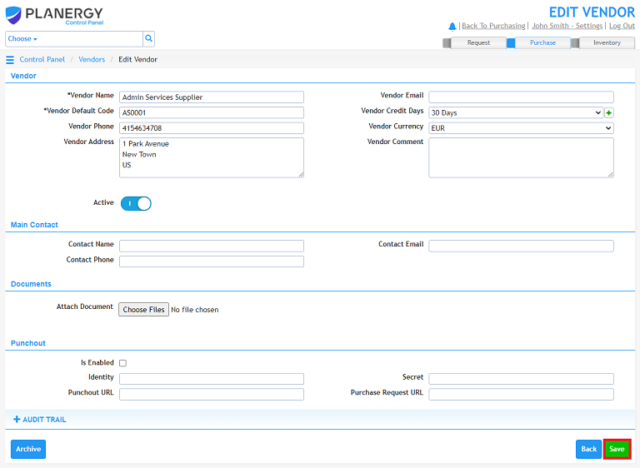The image size is (640, 468).
Task: Click the Documents section heading
Action: tap(31, 284)
